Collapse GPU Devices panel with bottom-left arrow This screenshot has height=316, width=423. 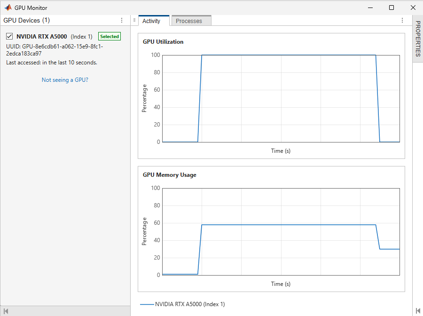coord(6,311)
